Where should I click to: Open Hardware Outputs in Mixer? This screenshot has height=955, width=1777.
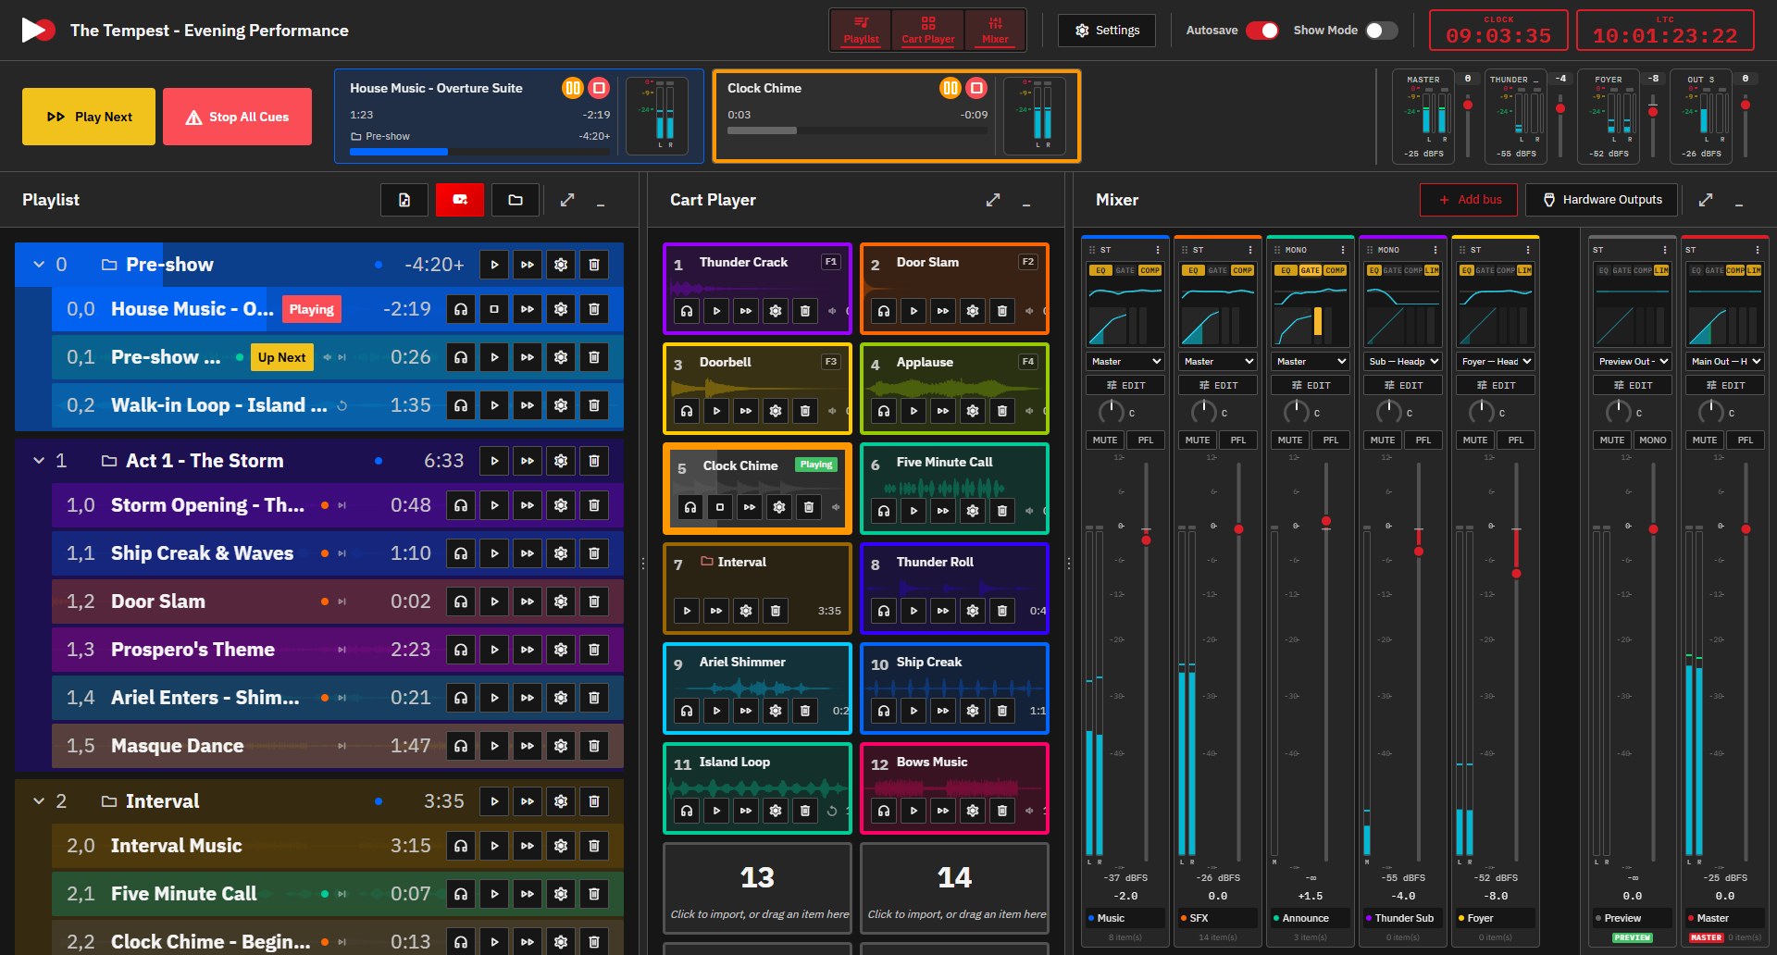pyautogui.click(x=1601, y=200)
